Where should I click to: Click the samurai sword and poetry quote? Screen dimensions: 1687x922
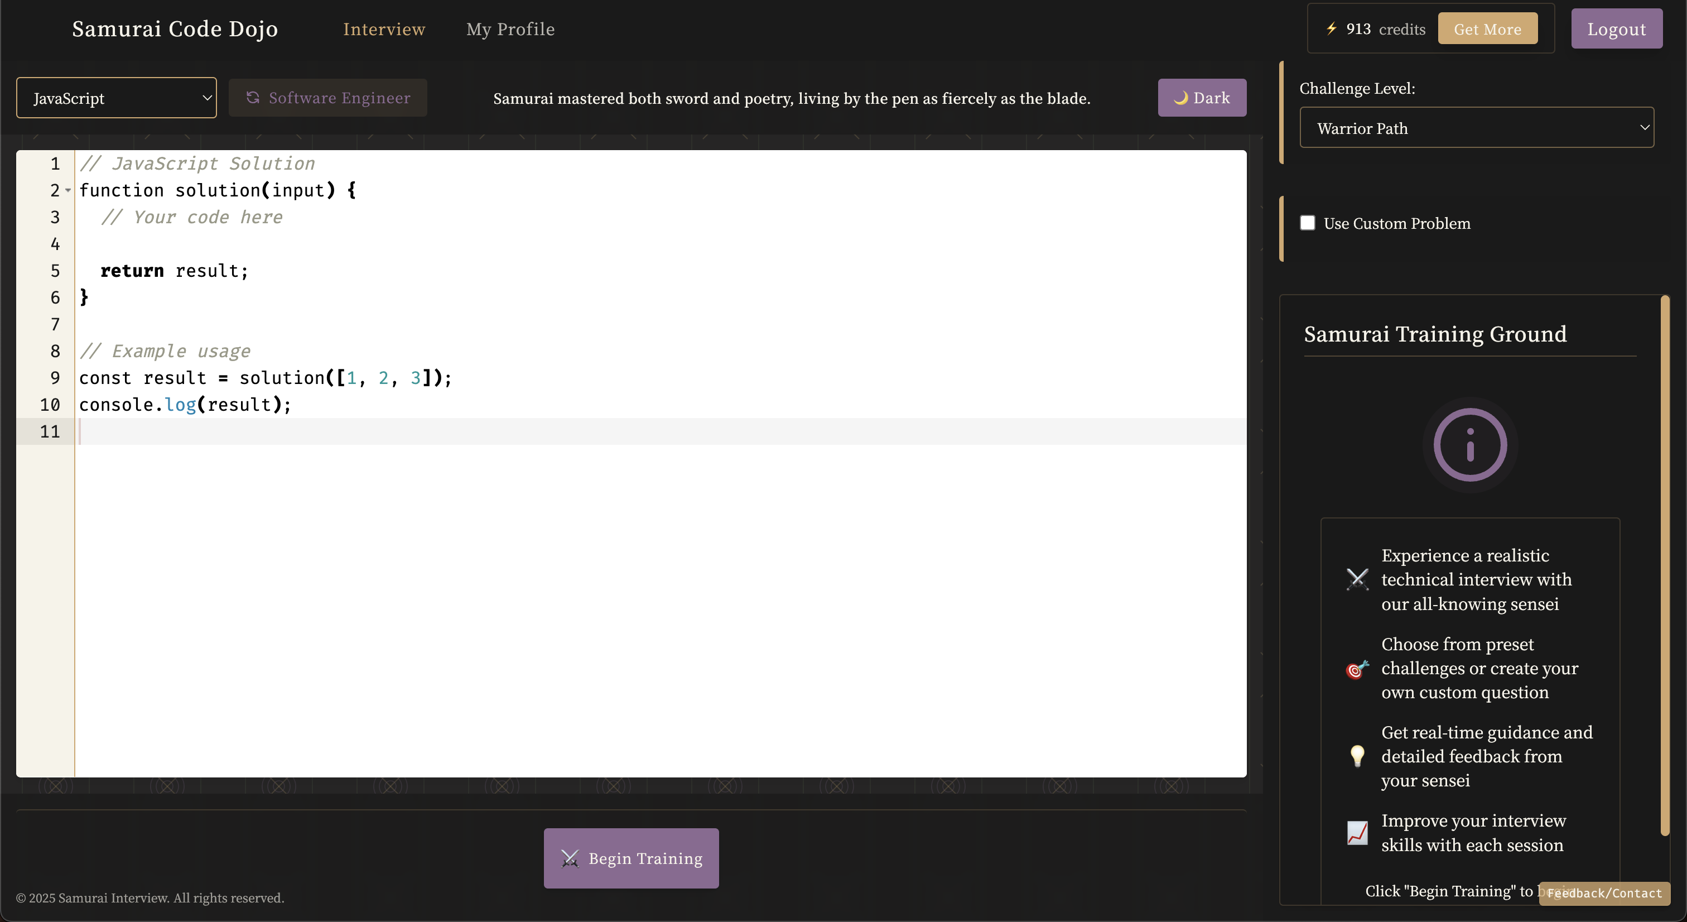792,98
